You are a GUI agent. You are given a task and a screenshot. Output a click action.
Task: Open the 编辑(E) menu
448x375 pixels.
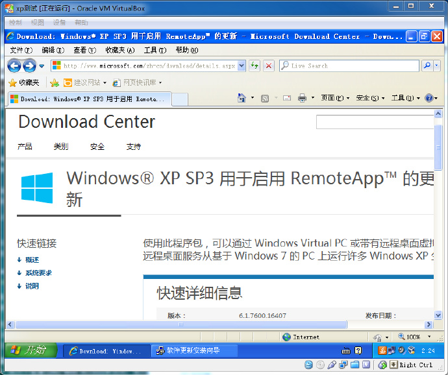53,50
